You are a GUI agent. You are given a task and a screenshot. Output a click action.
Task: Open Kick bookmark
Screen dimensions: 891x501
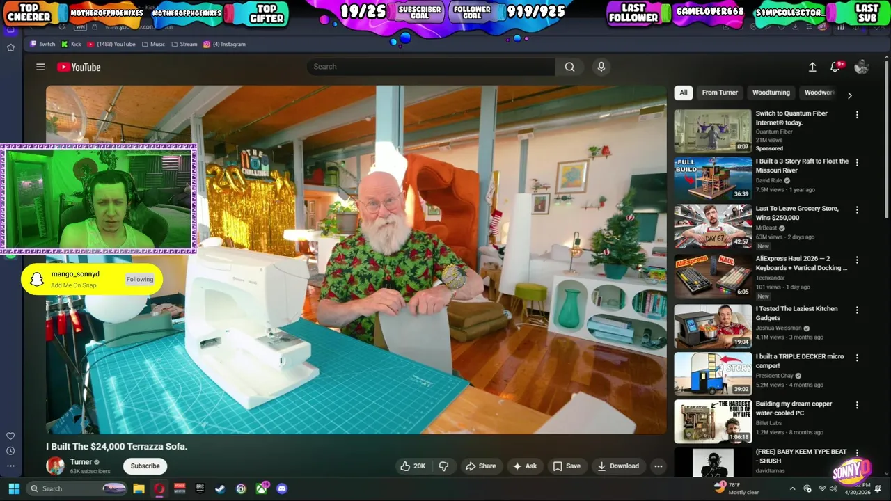click(71, 44)
